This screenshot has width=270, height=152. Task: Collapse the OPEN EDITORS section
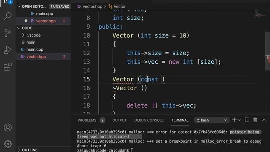19,7
